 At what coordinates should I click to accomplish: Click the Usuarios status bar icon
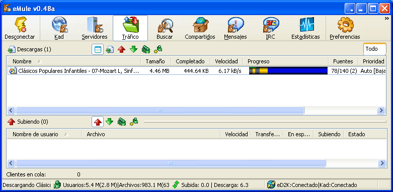[x=58, y=185]
